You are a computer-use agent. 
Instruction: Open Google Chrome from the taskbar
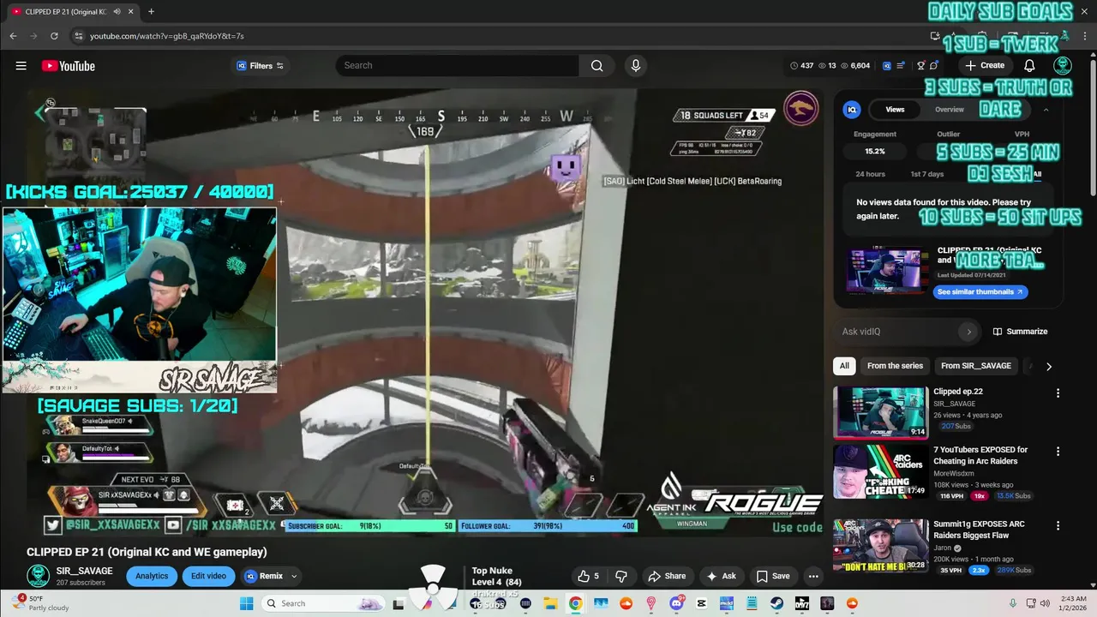(575, 603)
